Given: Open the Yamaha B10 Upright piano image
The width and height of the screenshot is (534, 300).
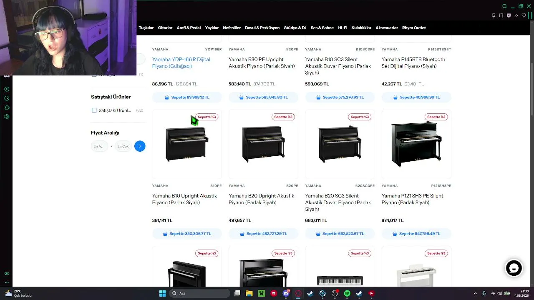Looking at the screenshot, I should pos(187,144).
